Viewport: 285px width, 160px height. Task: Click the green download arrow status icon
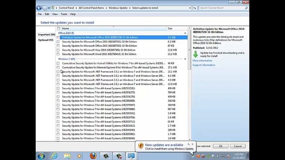point(195,54)
